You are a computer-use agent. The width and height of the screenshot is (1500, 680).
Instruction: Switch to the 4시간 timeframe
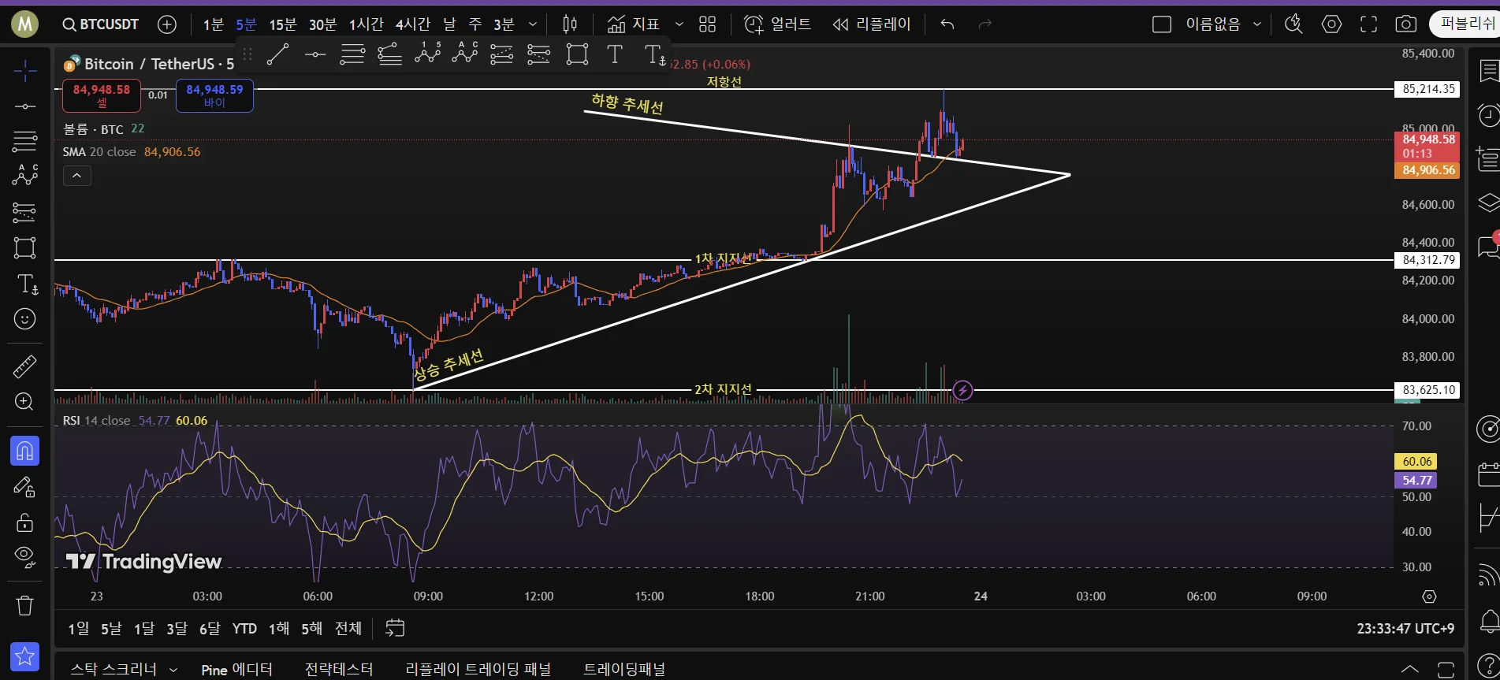tap(412, 24)
